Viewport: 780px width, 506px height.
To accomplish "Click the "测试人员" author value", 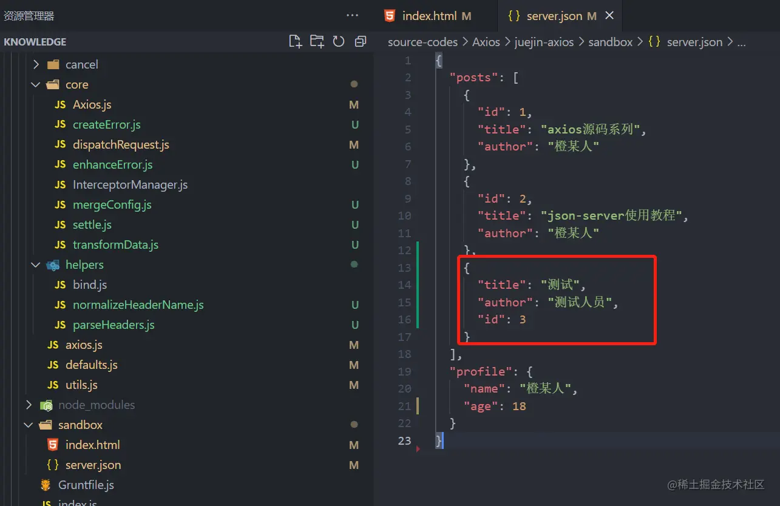I will pyautogui.click(x=580, y=302).
